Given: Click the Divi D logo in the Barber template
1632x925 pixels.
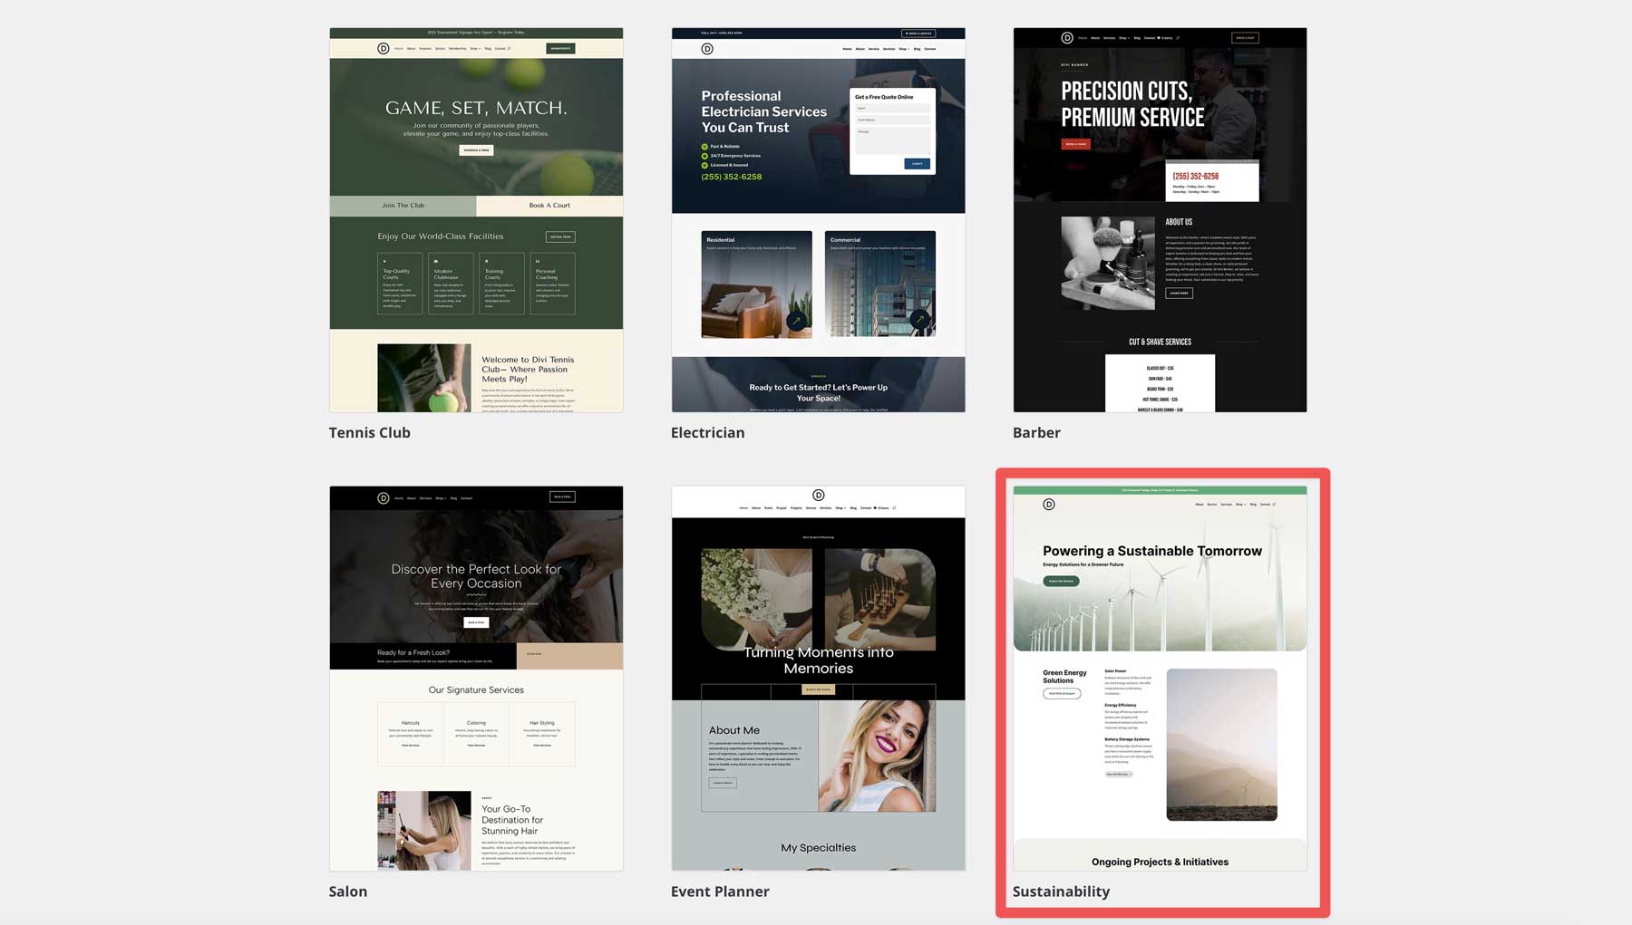Looking at the screenshot, I should coord(1067,38).
